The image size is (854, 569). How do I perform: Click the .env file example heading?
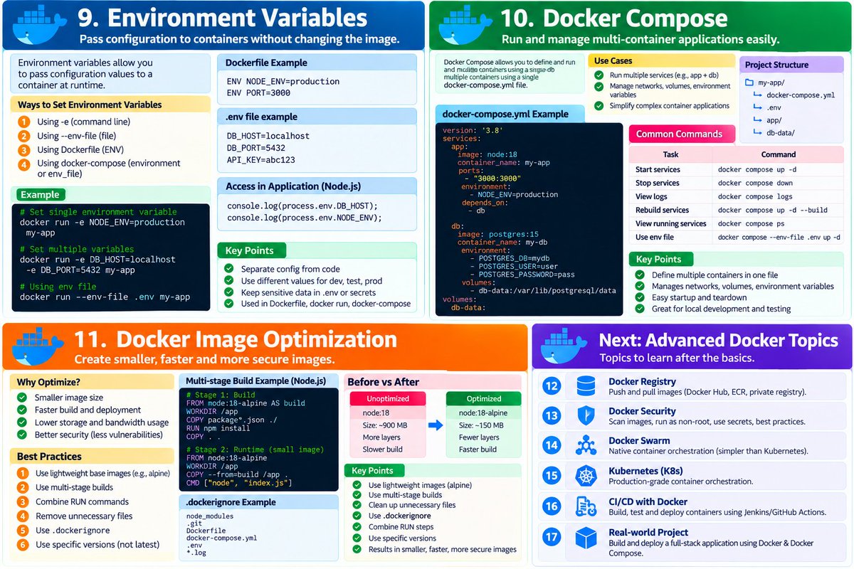tap(261, 117)
